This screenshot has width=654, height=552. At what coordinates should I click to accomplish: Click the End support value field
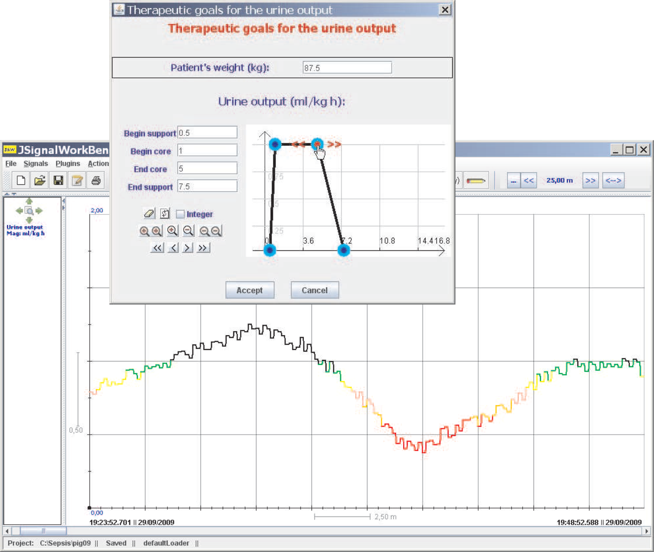pyautogui.click(x=207, y=186)
